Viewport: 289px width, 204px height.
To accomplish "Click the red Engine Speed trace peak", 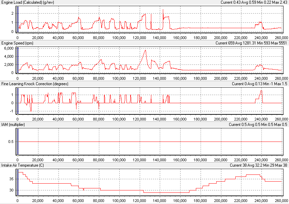I will tap(146, 50).
